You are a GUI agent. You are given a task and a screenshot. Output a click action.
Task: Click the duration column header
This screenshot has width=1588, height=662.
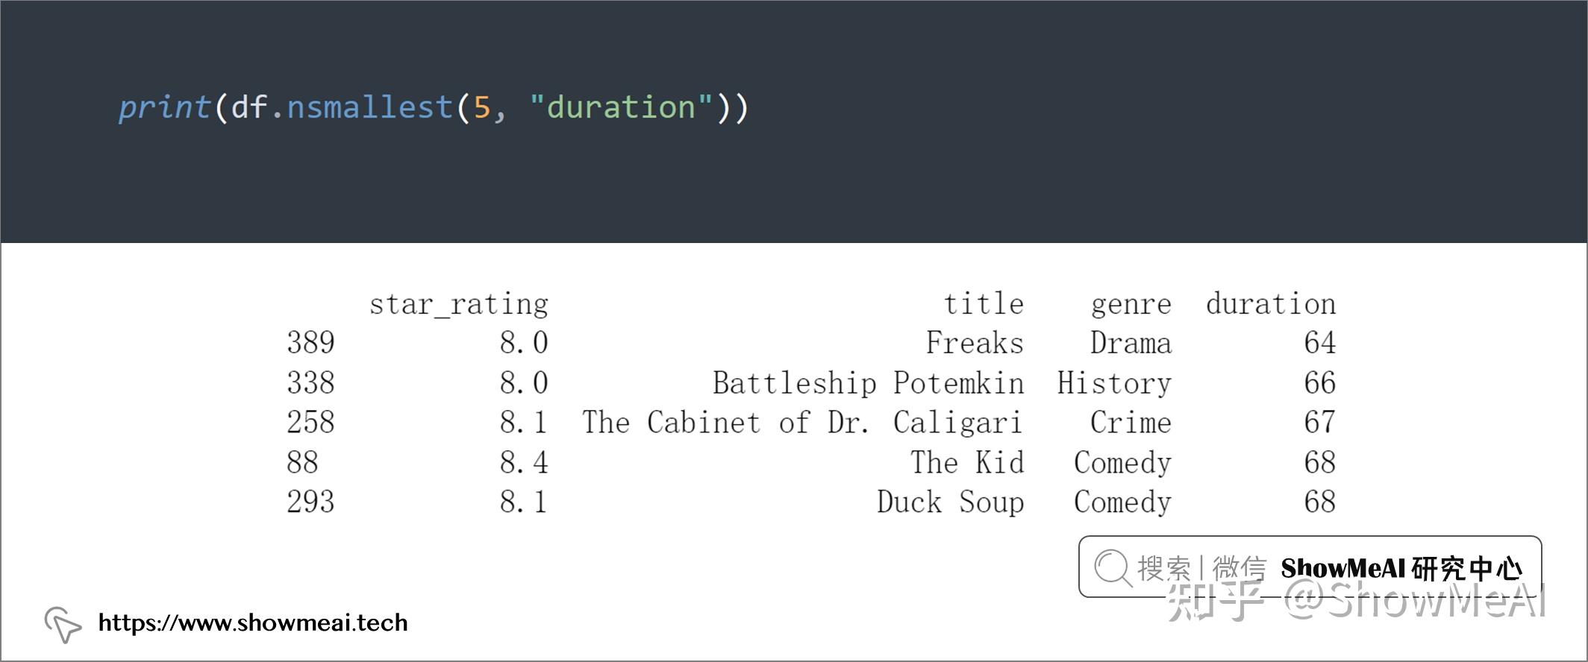(x=1271, y=303)
